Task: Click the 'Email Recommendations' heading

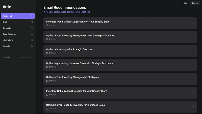Action: click(65, 8)
